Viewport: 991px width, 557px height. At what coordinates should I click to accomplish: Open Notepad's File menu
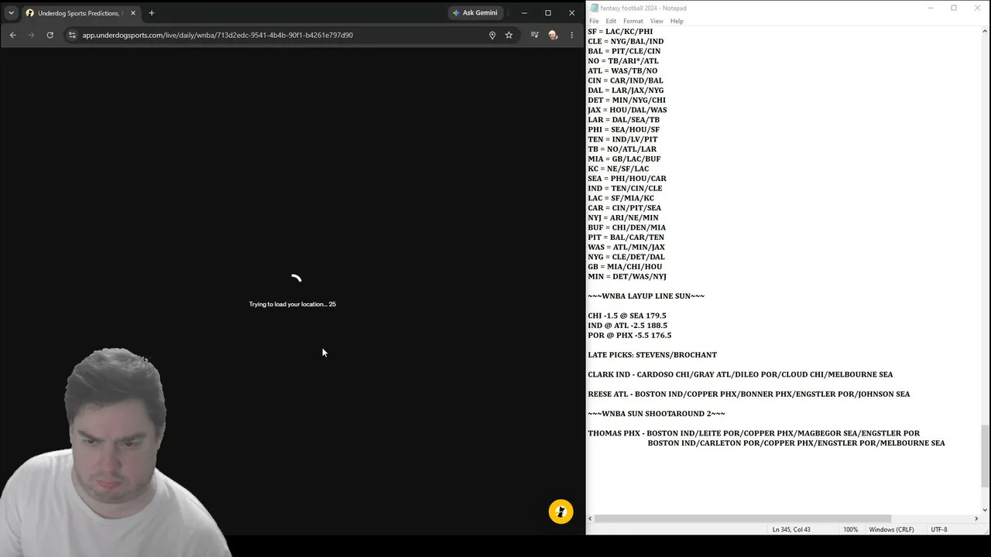click(594, 21)
